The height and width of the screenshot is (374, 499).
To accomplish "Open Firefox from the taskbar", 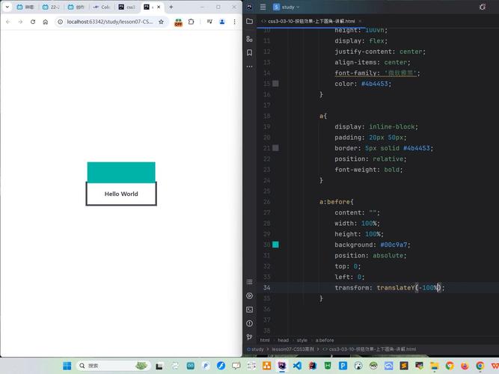I will 465,366.
